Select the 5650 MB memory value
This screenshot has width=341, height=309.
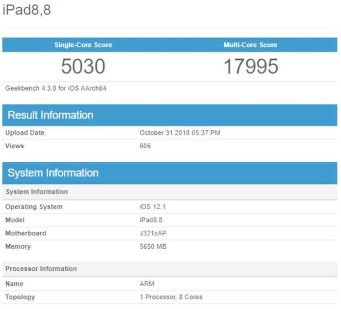click(153, 247)
